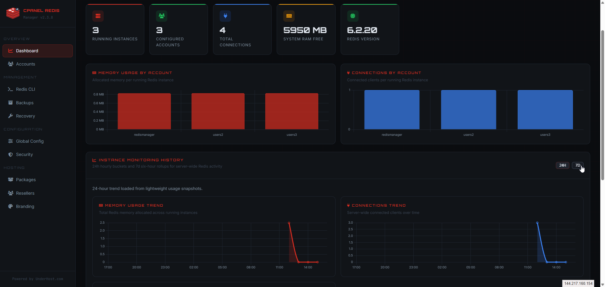Enable the 7D rollup view
Image resolution: width=605 pixels, height=287 pixels.
577,165
